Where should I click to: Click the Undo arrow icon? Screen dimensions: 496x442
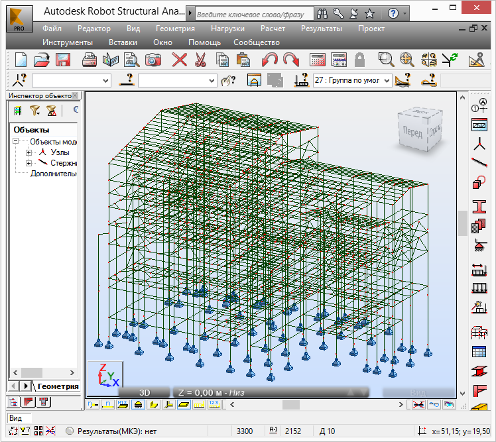coord(269,60)
